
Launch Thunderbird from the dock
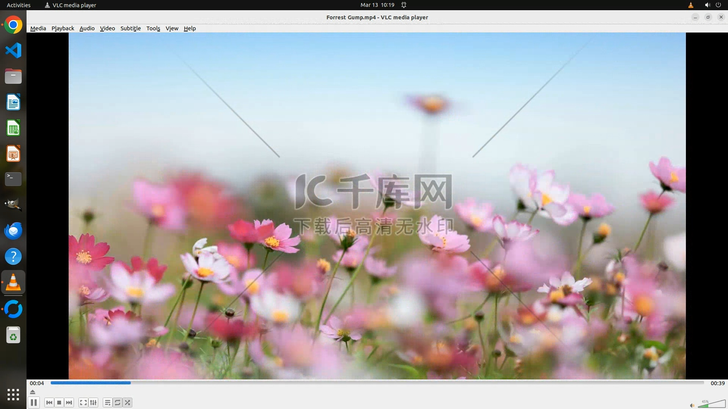tap(13, 231)
